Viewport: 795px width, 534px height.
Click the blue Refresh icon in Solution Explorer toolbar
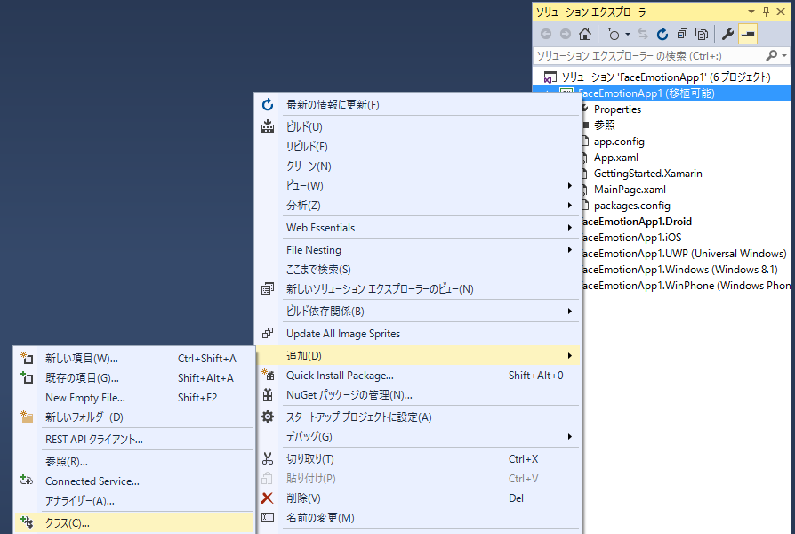[662, 34]
